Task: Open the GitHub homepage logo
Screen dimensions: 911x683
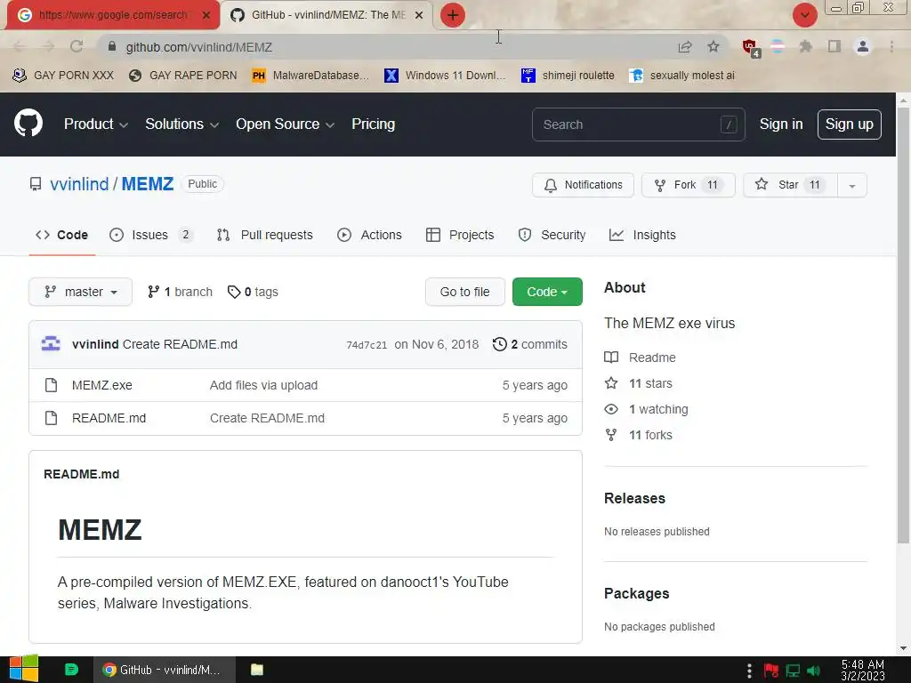Action: pos(28,123)
